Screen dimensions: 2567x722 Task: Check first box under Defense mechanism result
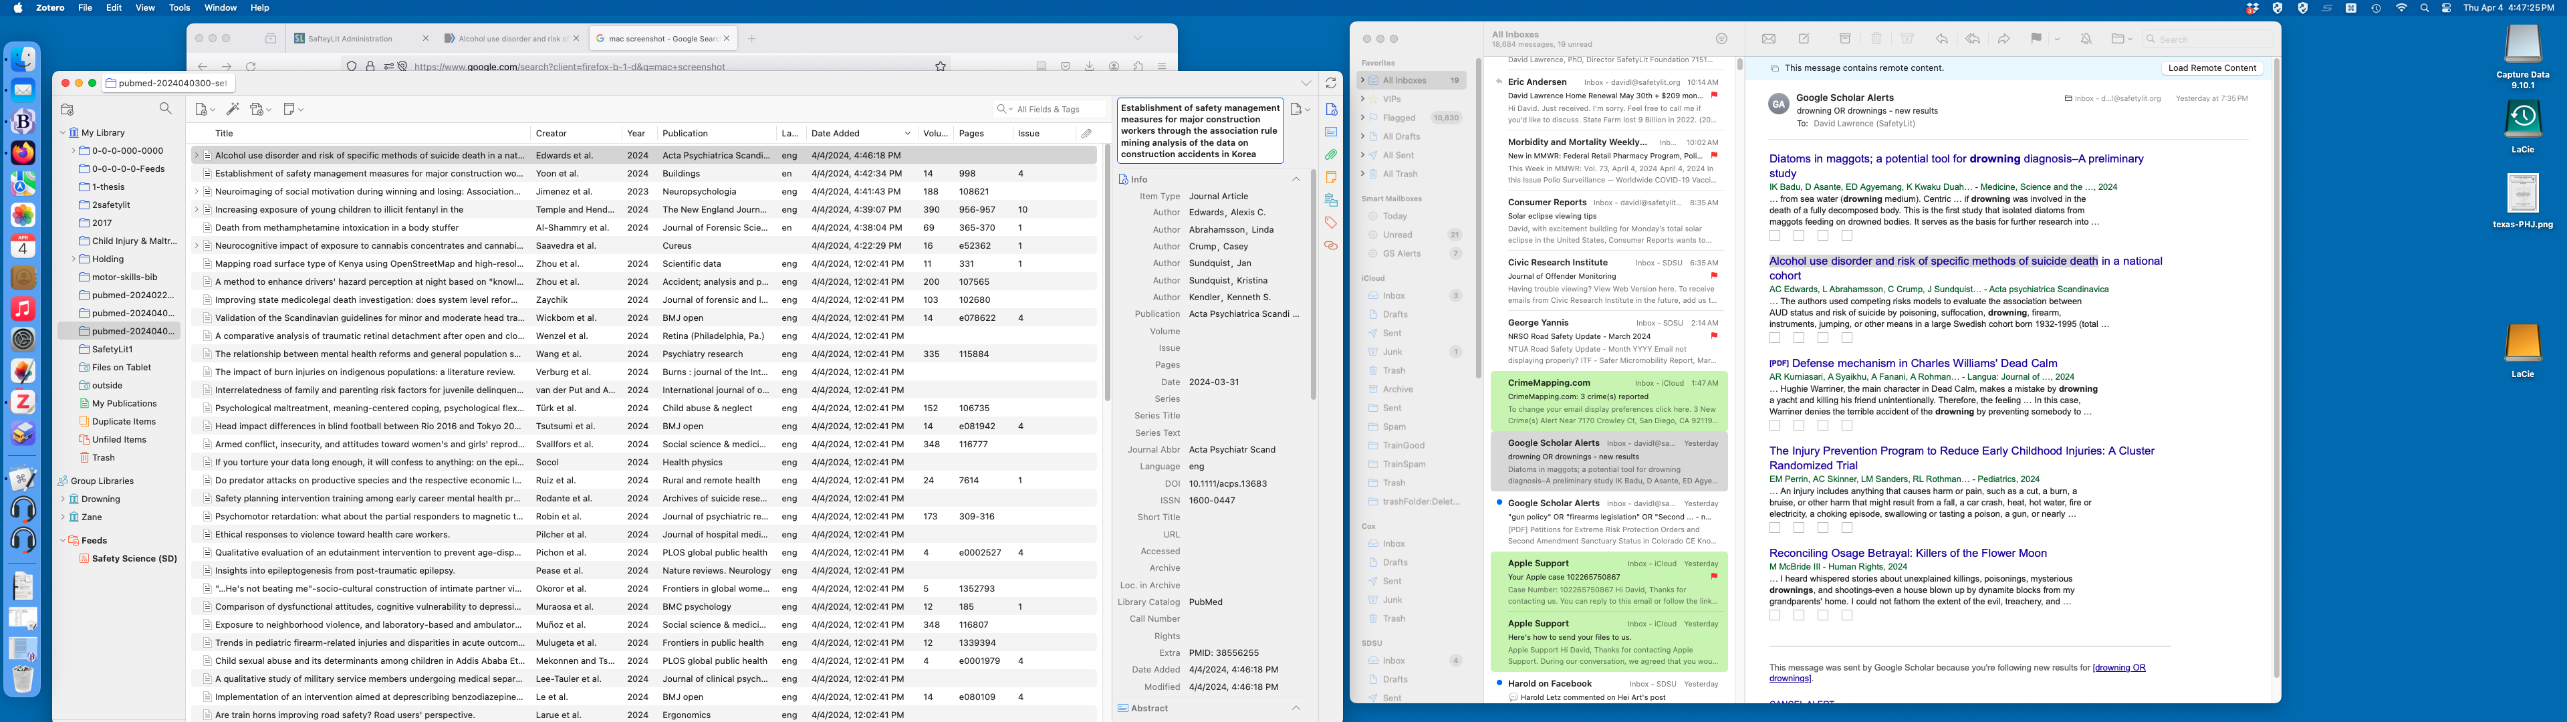pos(1775,426)
